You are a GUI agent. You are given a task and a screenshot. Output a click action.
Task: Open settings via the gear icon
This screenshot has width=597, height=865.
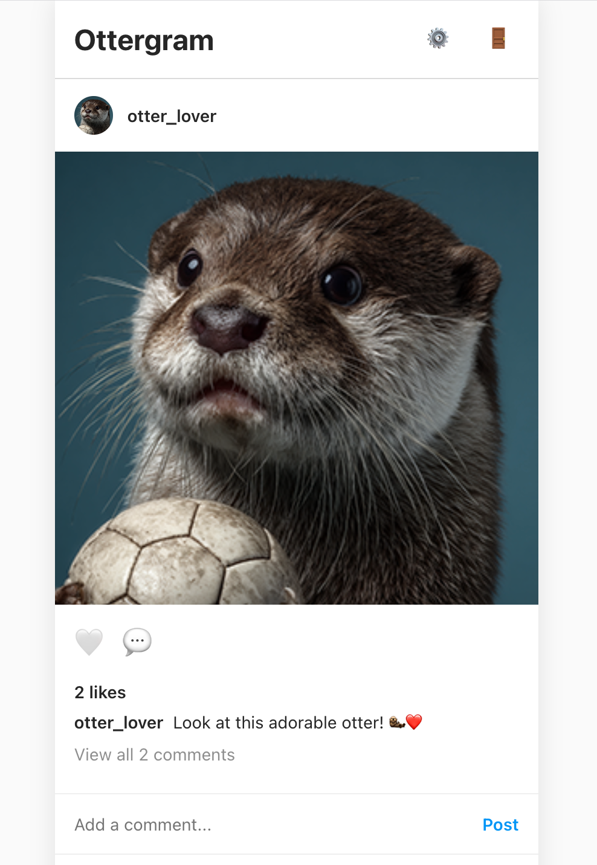coord(438,39)
